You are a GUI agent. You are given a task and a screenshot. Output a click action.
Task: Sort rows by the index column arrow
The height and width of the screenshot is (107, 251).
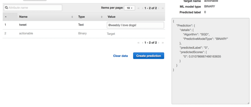(6, 17)
